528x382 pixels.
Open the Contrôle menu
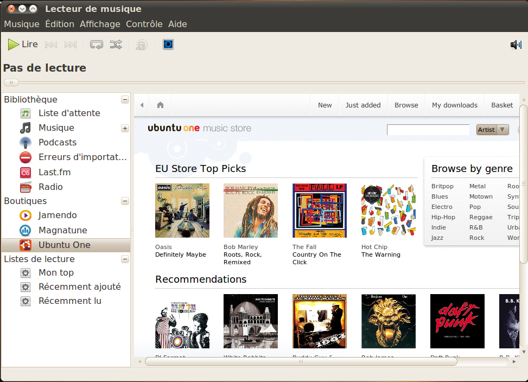point(144,24)
